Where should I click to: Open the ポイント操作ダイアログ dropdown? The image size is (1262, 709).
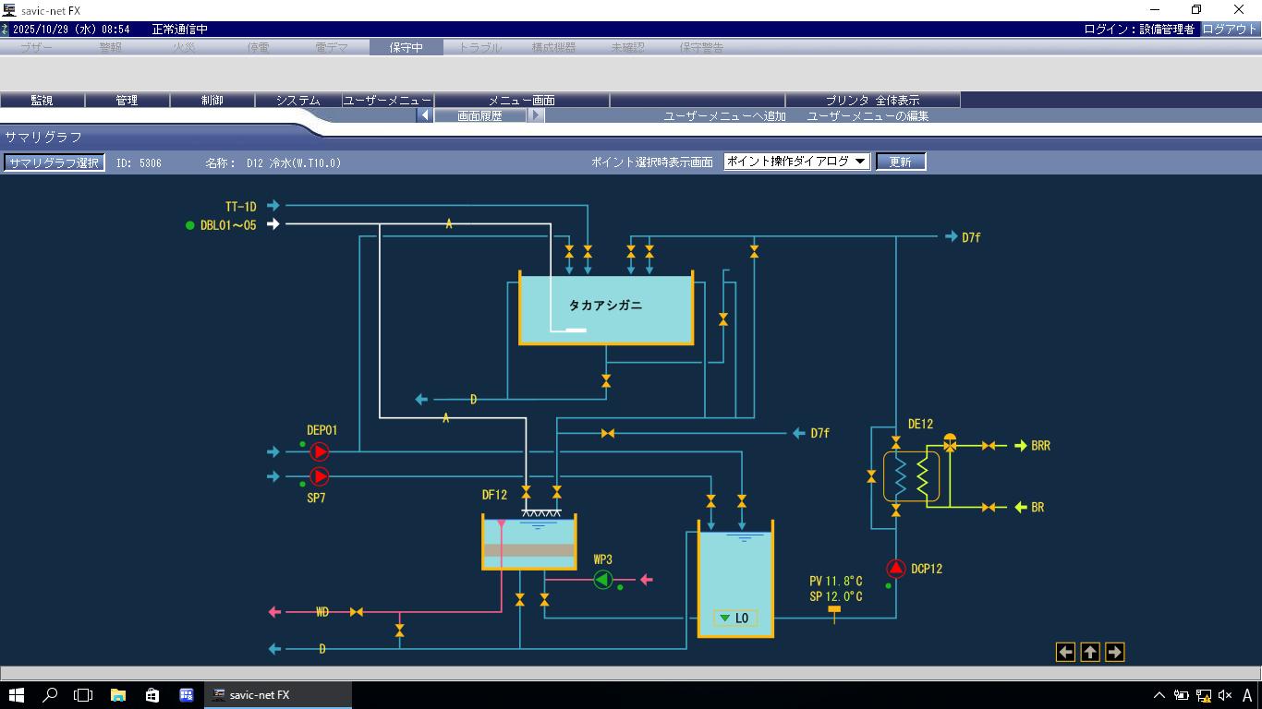[x=796, y=162]
